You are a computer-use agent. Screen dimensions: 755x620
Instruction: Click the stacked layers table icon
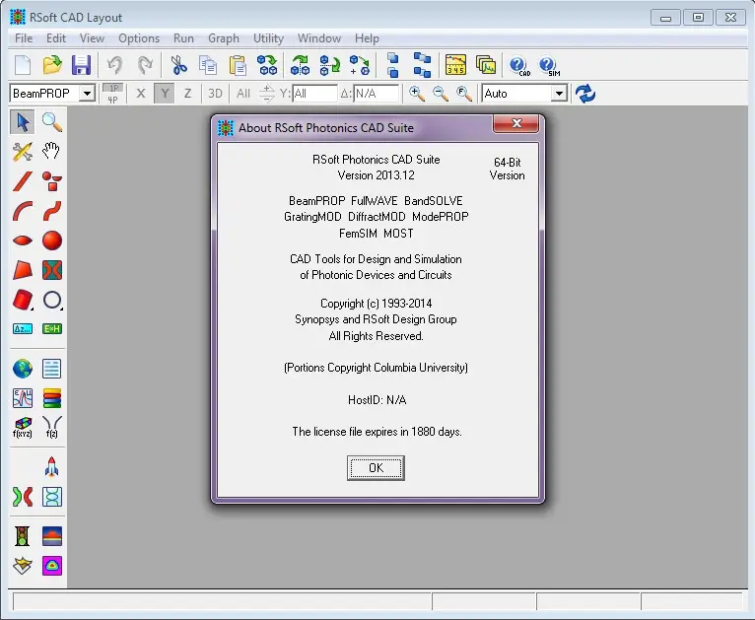(52, 398)
